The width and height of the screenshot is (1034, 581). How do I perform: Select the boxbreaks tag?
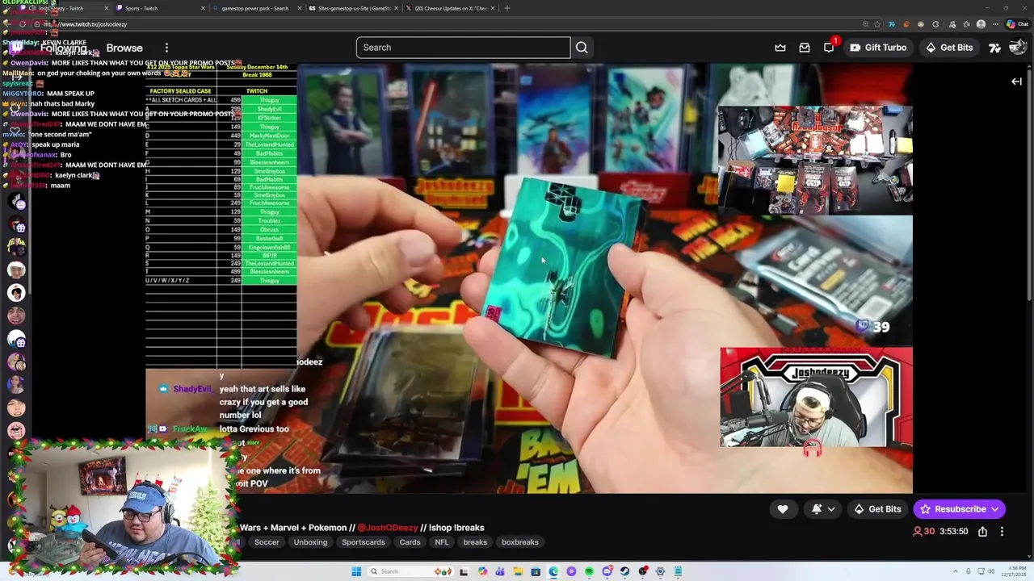(x=520, y=542)
